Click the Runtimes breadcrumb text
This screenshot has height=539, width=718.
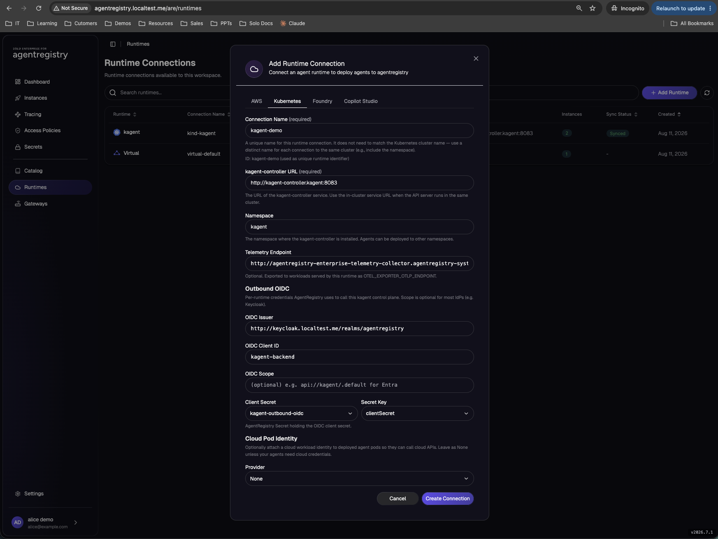[x=138, y=44]
